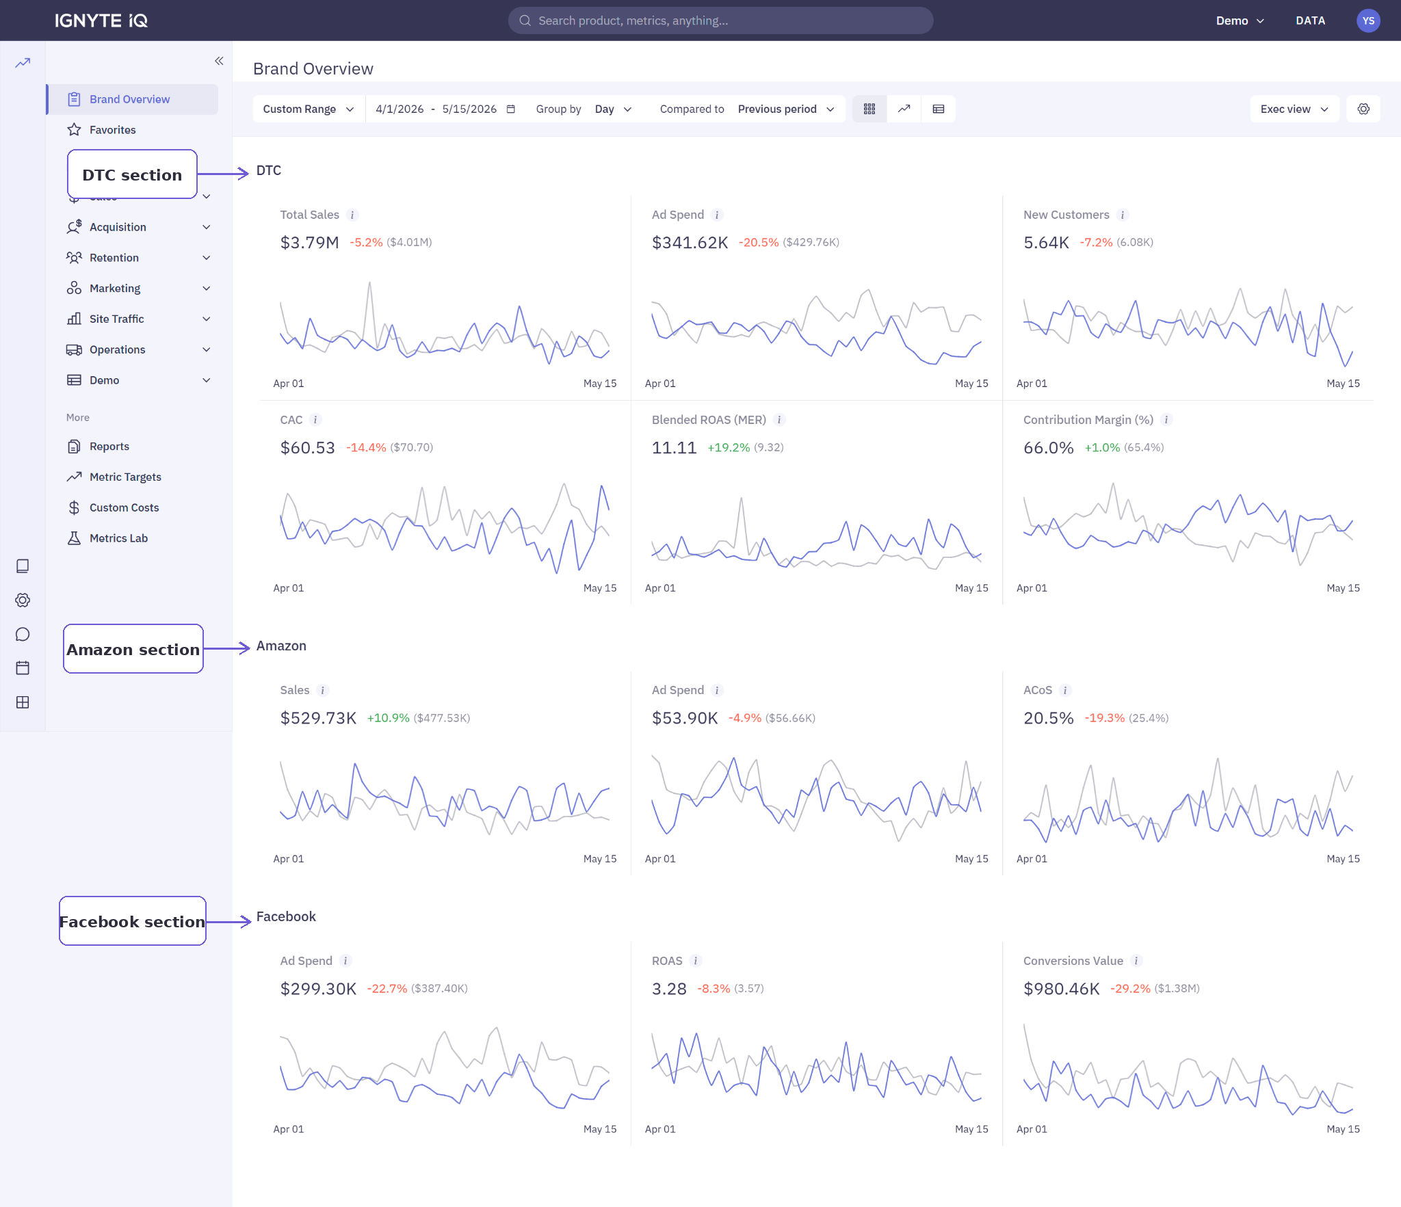This screenshot has width=1401, height=1207.
Task: Click the $980.46K Conversions Value figure
Action: [x=1061, y=989]
